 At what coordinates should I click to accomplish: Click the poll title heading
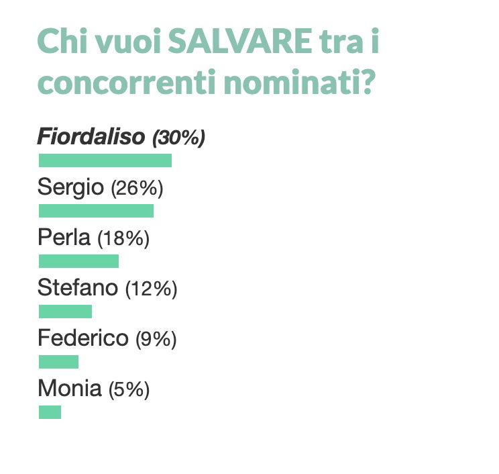tap(208, 62)
